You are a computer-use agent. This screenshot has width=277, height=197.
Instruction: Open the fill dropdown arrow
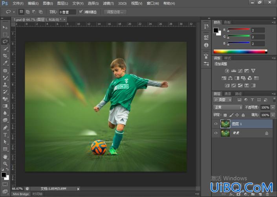click(273, 115)
